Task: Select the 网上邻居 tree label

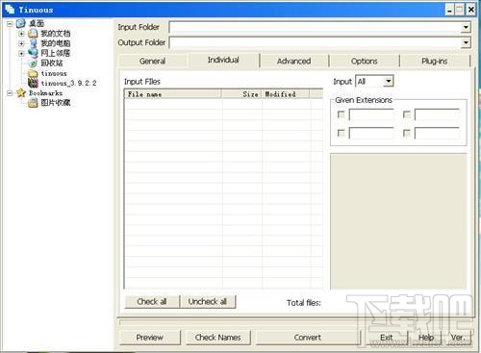Action: [56, 53]
